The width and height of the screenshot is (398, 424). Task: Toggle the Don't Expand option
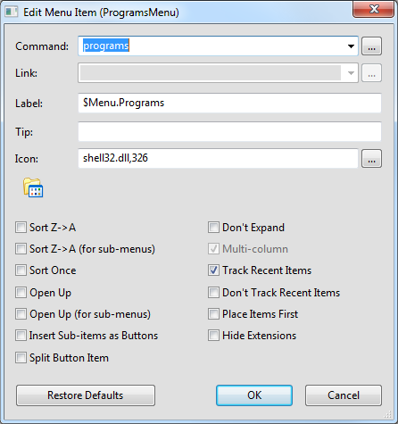click(x=213, y=228)
